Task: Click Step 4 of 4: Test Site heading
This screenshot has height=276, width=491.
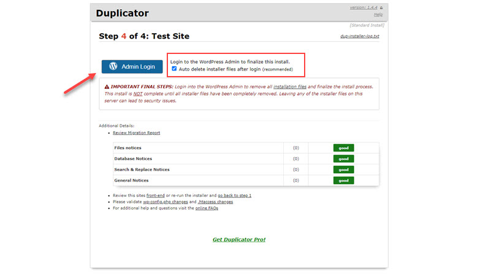Action: point(144,36)
